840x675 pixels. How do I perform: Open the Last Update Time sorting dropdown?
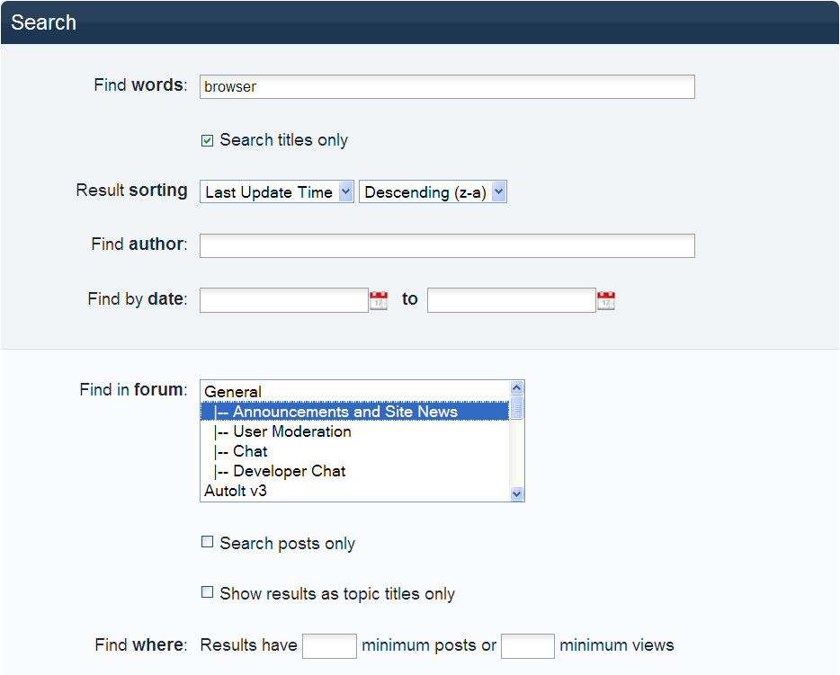276,192
